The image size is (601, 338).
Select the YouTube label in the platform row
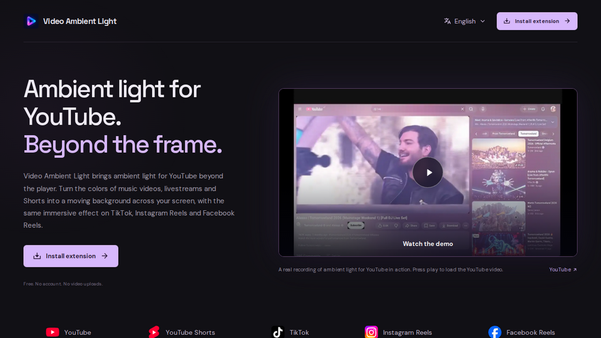[78, 332]
